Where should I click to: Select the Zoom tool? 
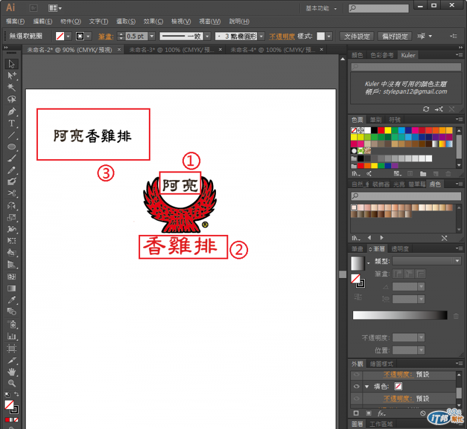coord(12,383)
